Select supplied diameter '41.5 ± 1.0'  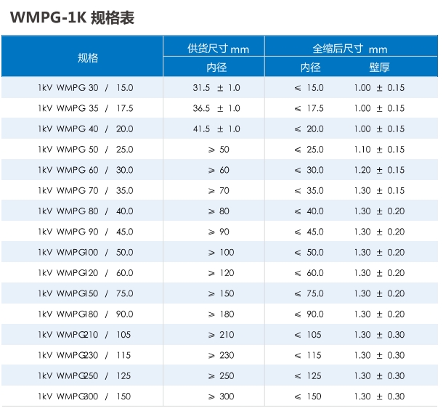pos(216,129)
